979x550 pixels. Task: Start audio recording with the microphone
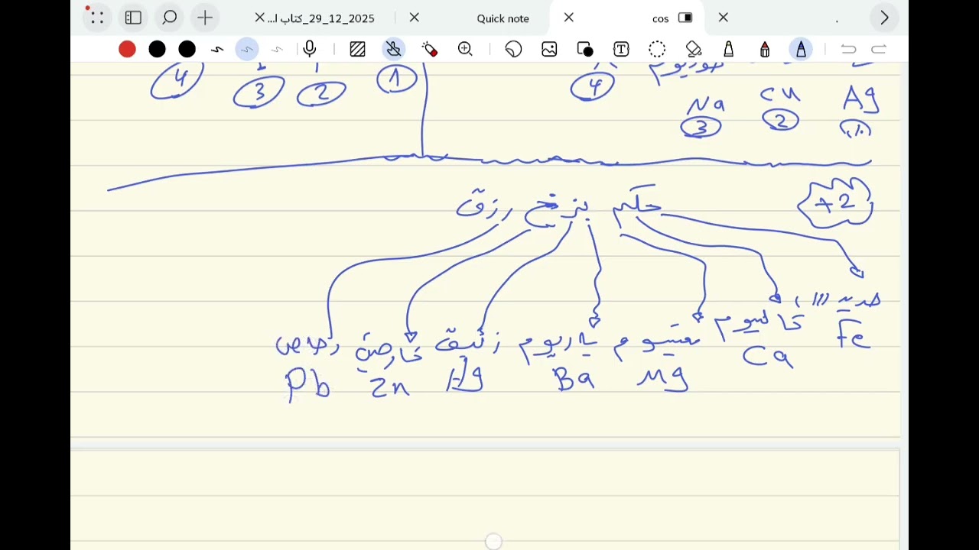coord(310,50)
